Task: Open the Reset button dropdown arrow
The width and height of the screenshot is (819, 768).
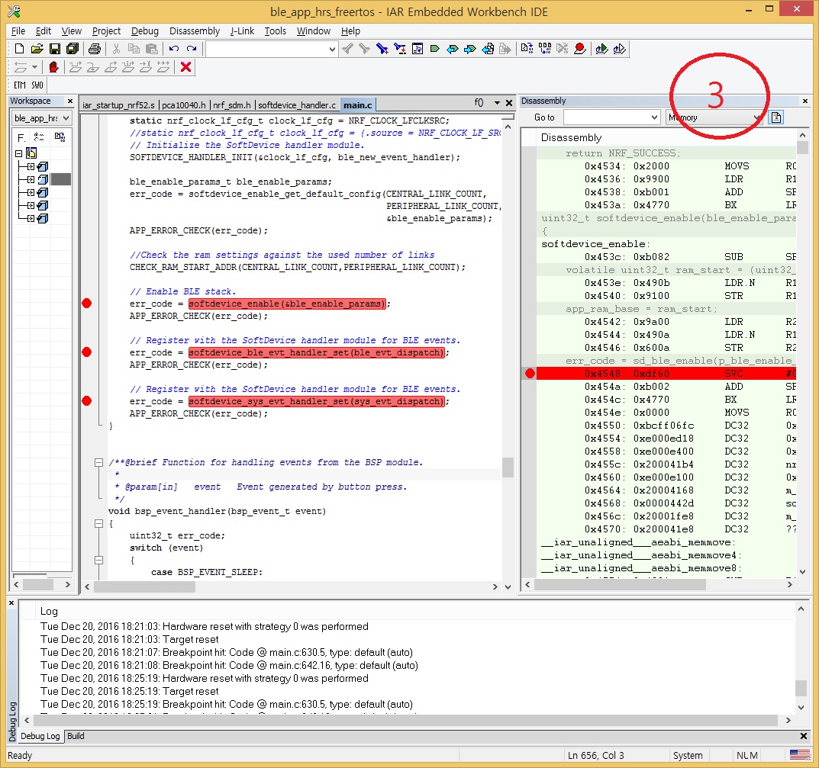Action: pyautogui.click(x=34, y=67)
